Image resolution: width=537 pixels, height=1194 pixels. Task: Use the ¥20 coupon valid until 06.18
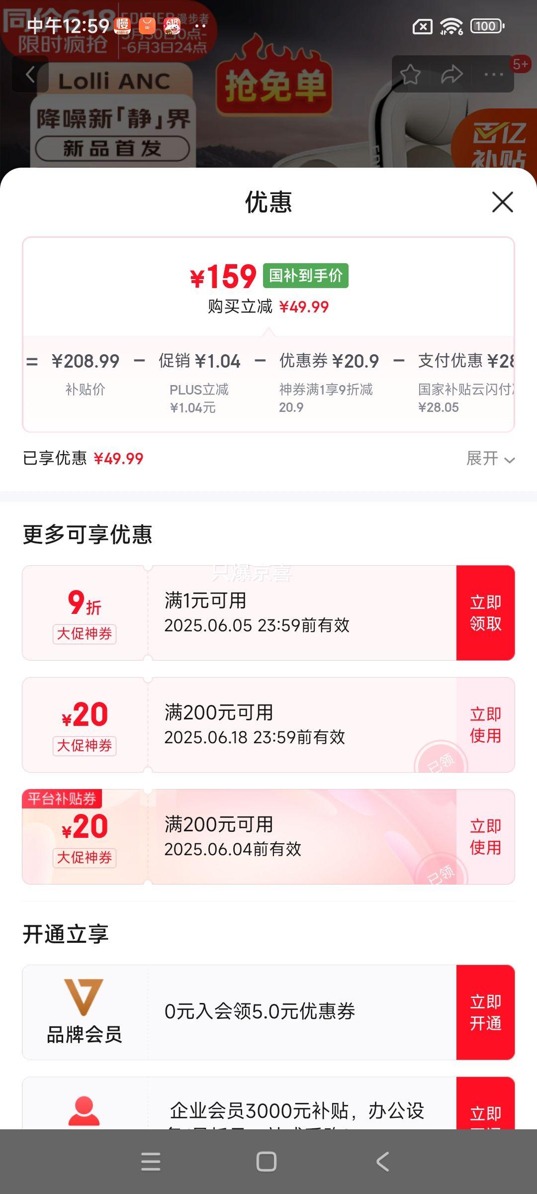[485, 725]
